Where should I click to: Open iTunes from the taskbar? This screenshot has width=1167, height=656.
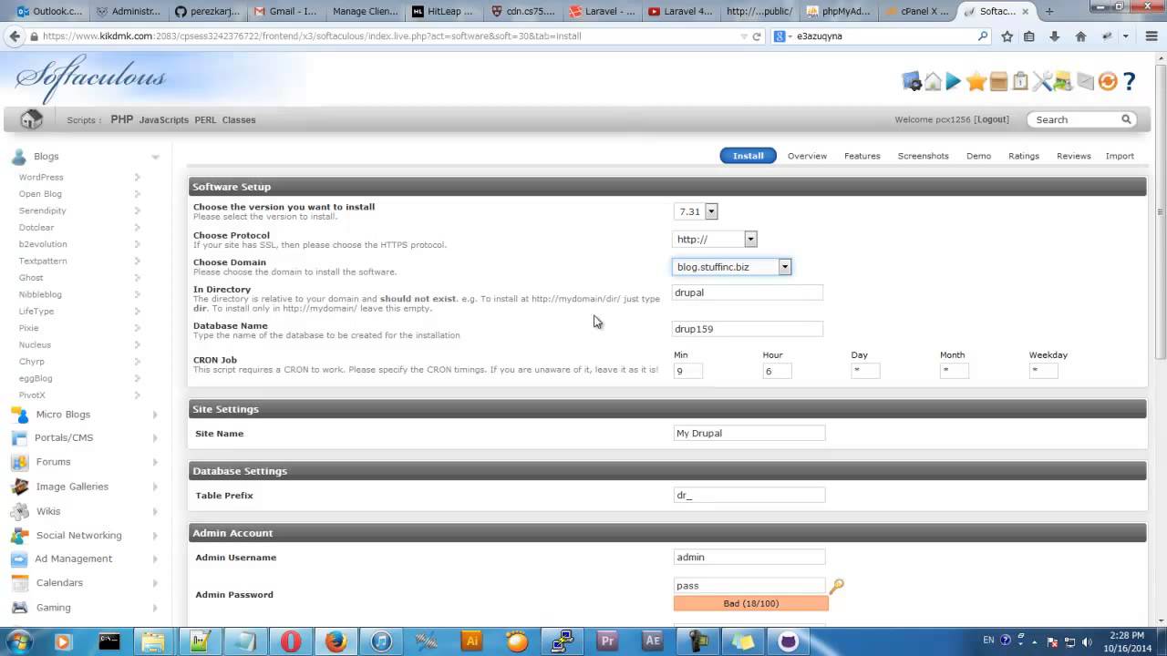pos(381,641)
